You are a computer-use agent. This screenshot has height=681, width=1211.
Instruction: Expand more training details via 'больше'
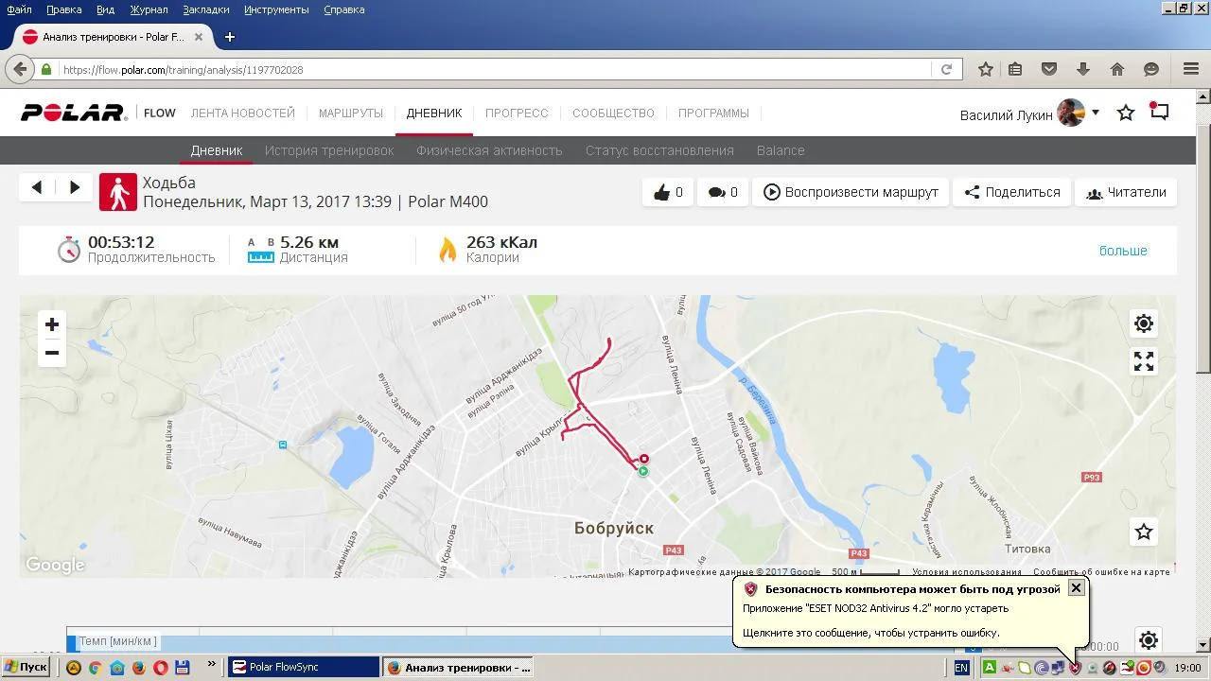[x=1123, y=251]
